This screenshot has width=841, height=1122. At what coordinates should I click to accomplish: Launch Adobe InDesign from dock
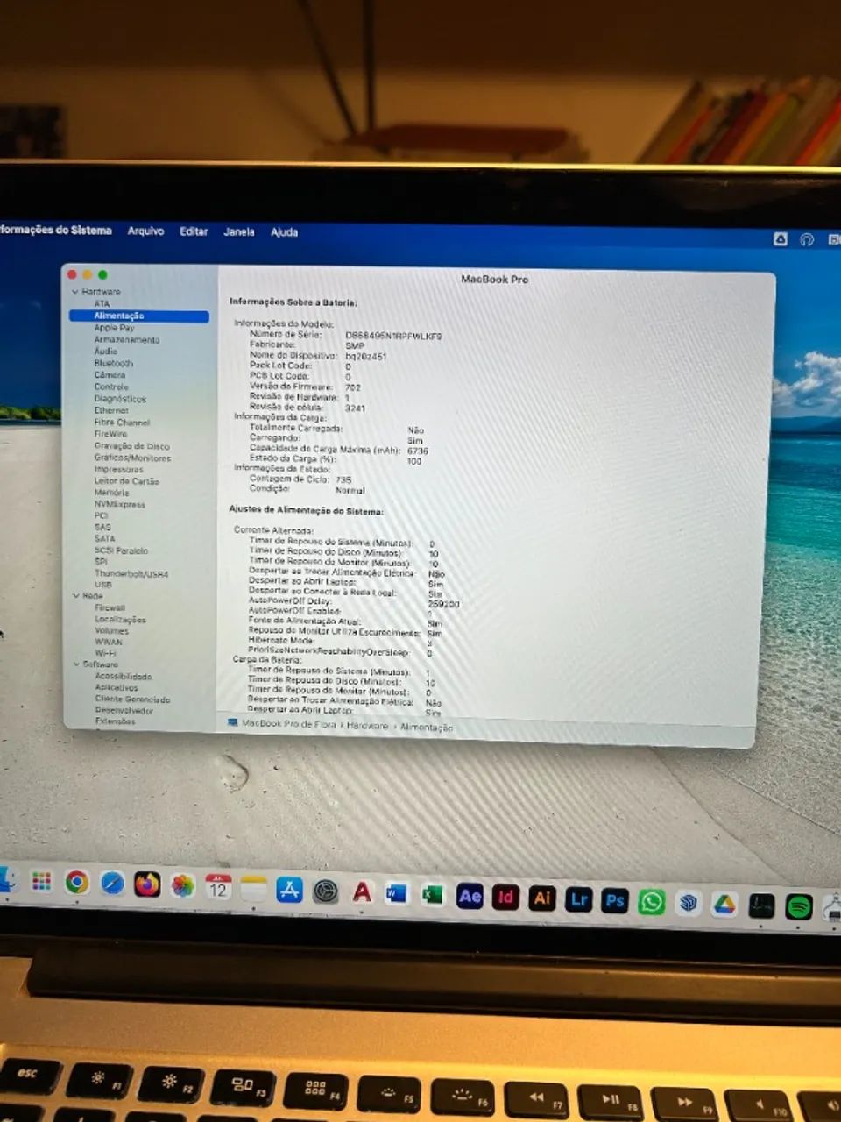click(505, 897)
